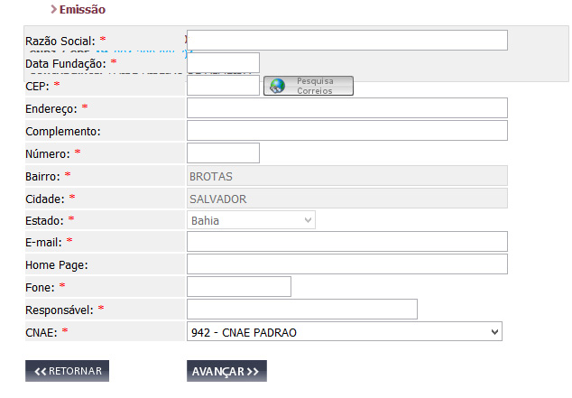Click the Razão Social text field
This screenshot has height=398, width=572.
click(346, 40)
